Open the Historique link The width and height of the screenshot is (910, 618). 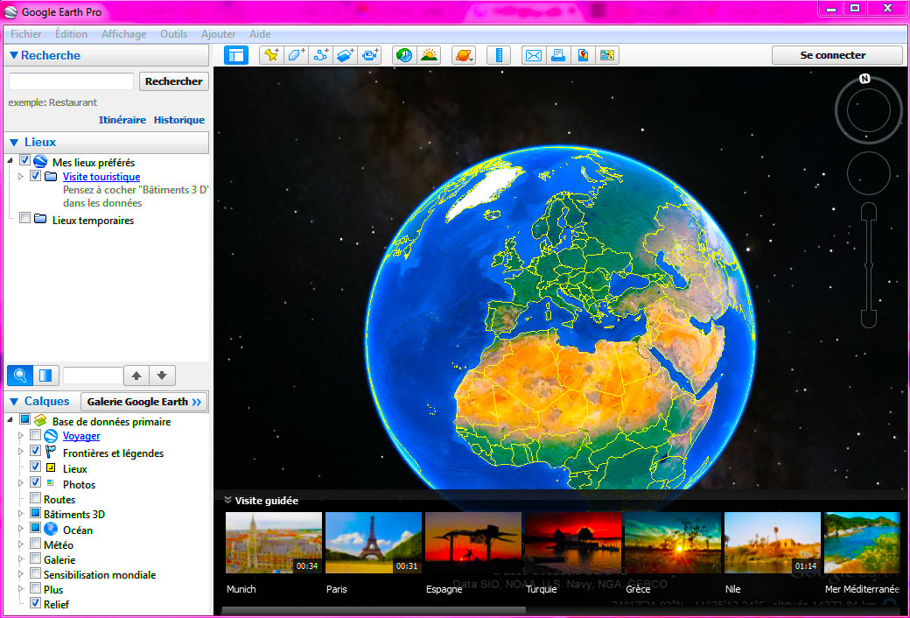(x=178, y=120)
